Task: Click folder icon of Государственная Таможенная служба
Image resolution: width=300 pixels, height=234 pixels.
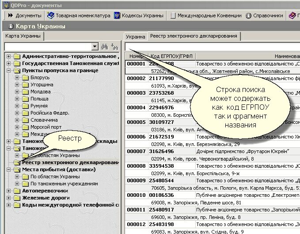Action: (x=17, y=63)
